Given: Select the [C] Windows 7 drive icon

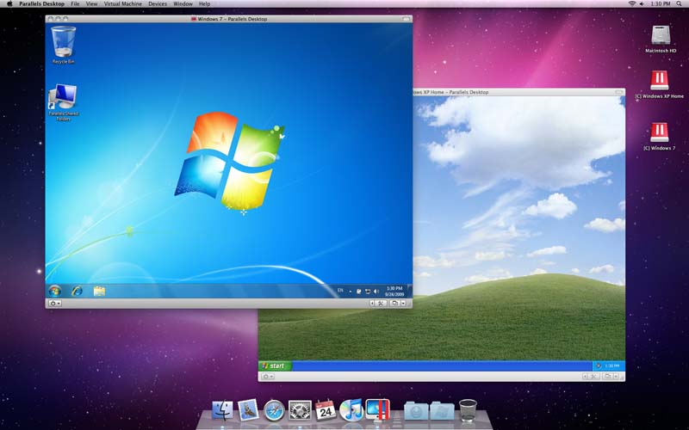Looking at the screenshot, I should tap(659, 136).
